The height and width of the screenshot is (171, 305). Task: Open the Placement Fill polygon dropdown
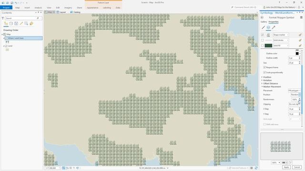coord(295,91)
